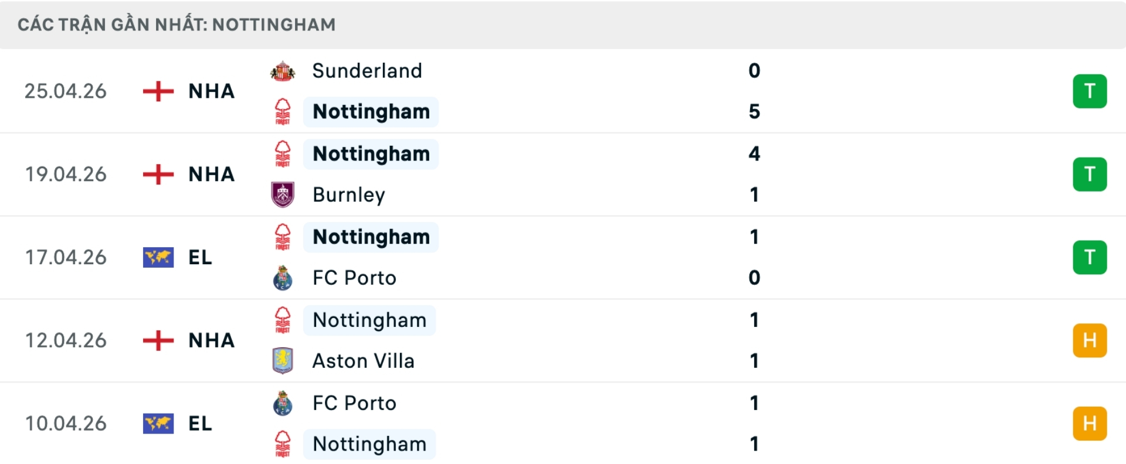Click the EL league label for the 10.04.26 match
Viewport: 1126px width, 464px height.
pyautogui.click(x=200, y=424)
